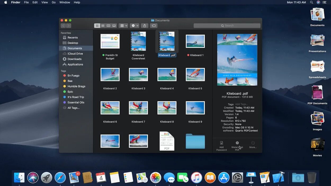Select Recents in the sidebar

[76, 38]
